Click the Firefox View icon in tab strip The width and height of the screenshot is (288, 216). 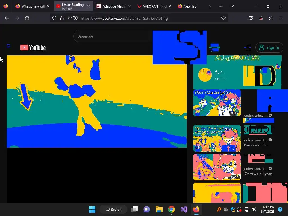point(6,6)
